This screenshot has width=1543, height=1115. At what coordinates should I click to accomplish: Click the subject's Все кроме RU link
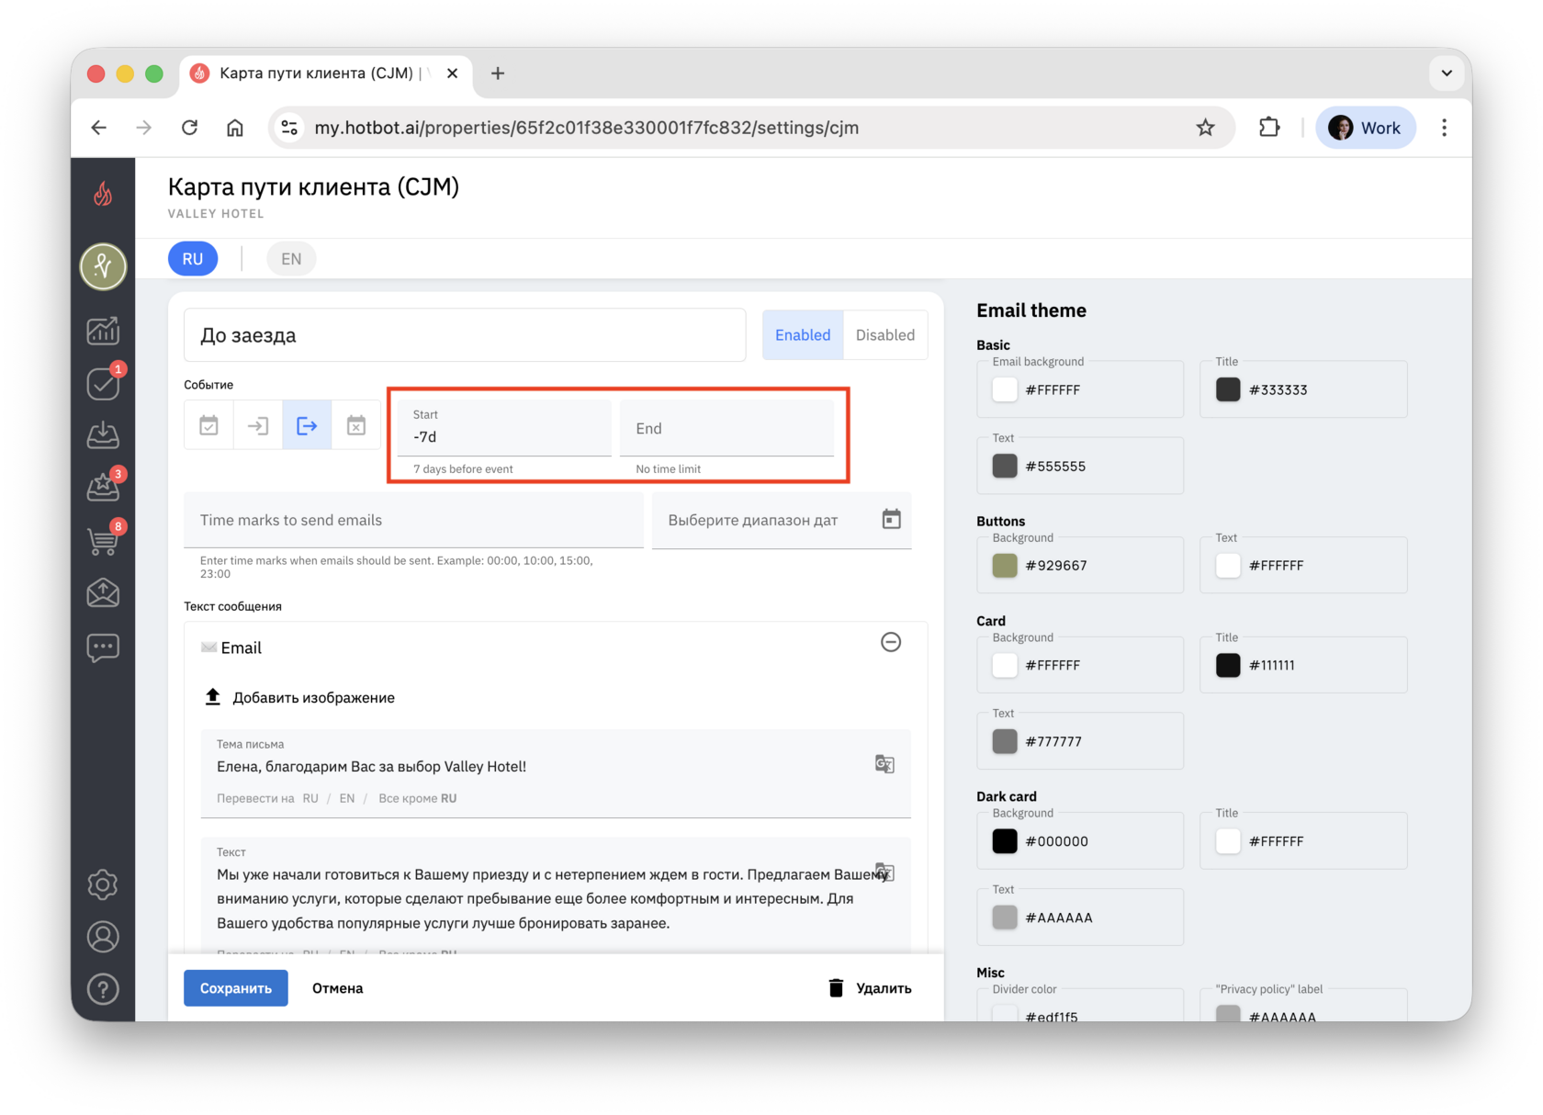pos(418,798)
